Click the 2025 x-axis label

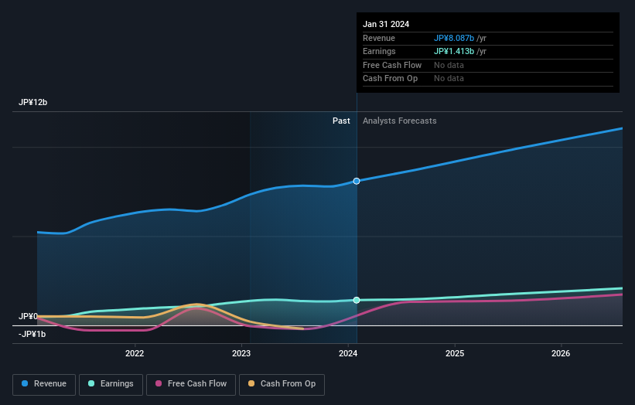click(x=455, y=354)
